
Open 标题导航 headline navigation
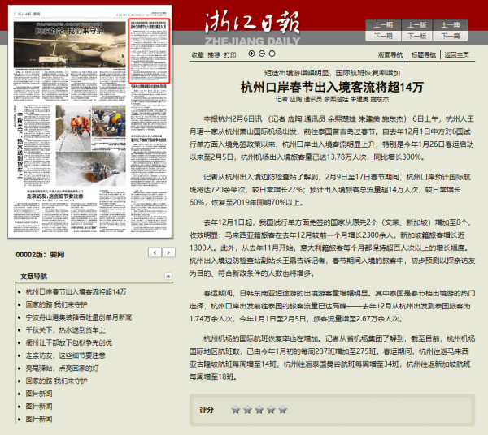[x=424, y=55]
